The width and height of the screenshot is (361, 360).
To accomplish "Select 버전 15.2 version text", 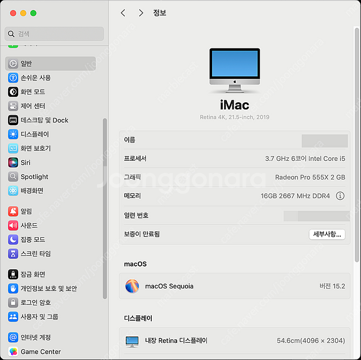I will (x=332, y=286).
